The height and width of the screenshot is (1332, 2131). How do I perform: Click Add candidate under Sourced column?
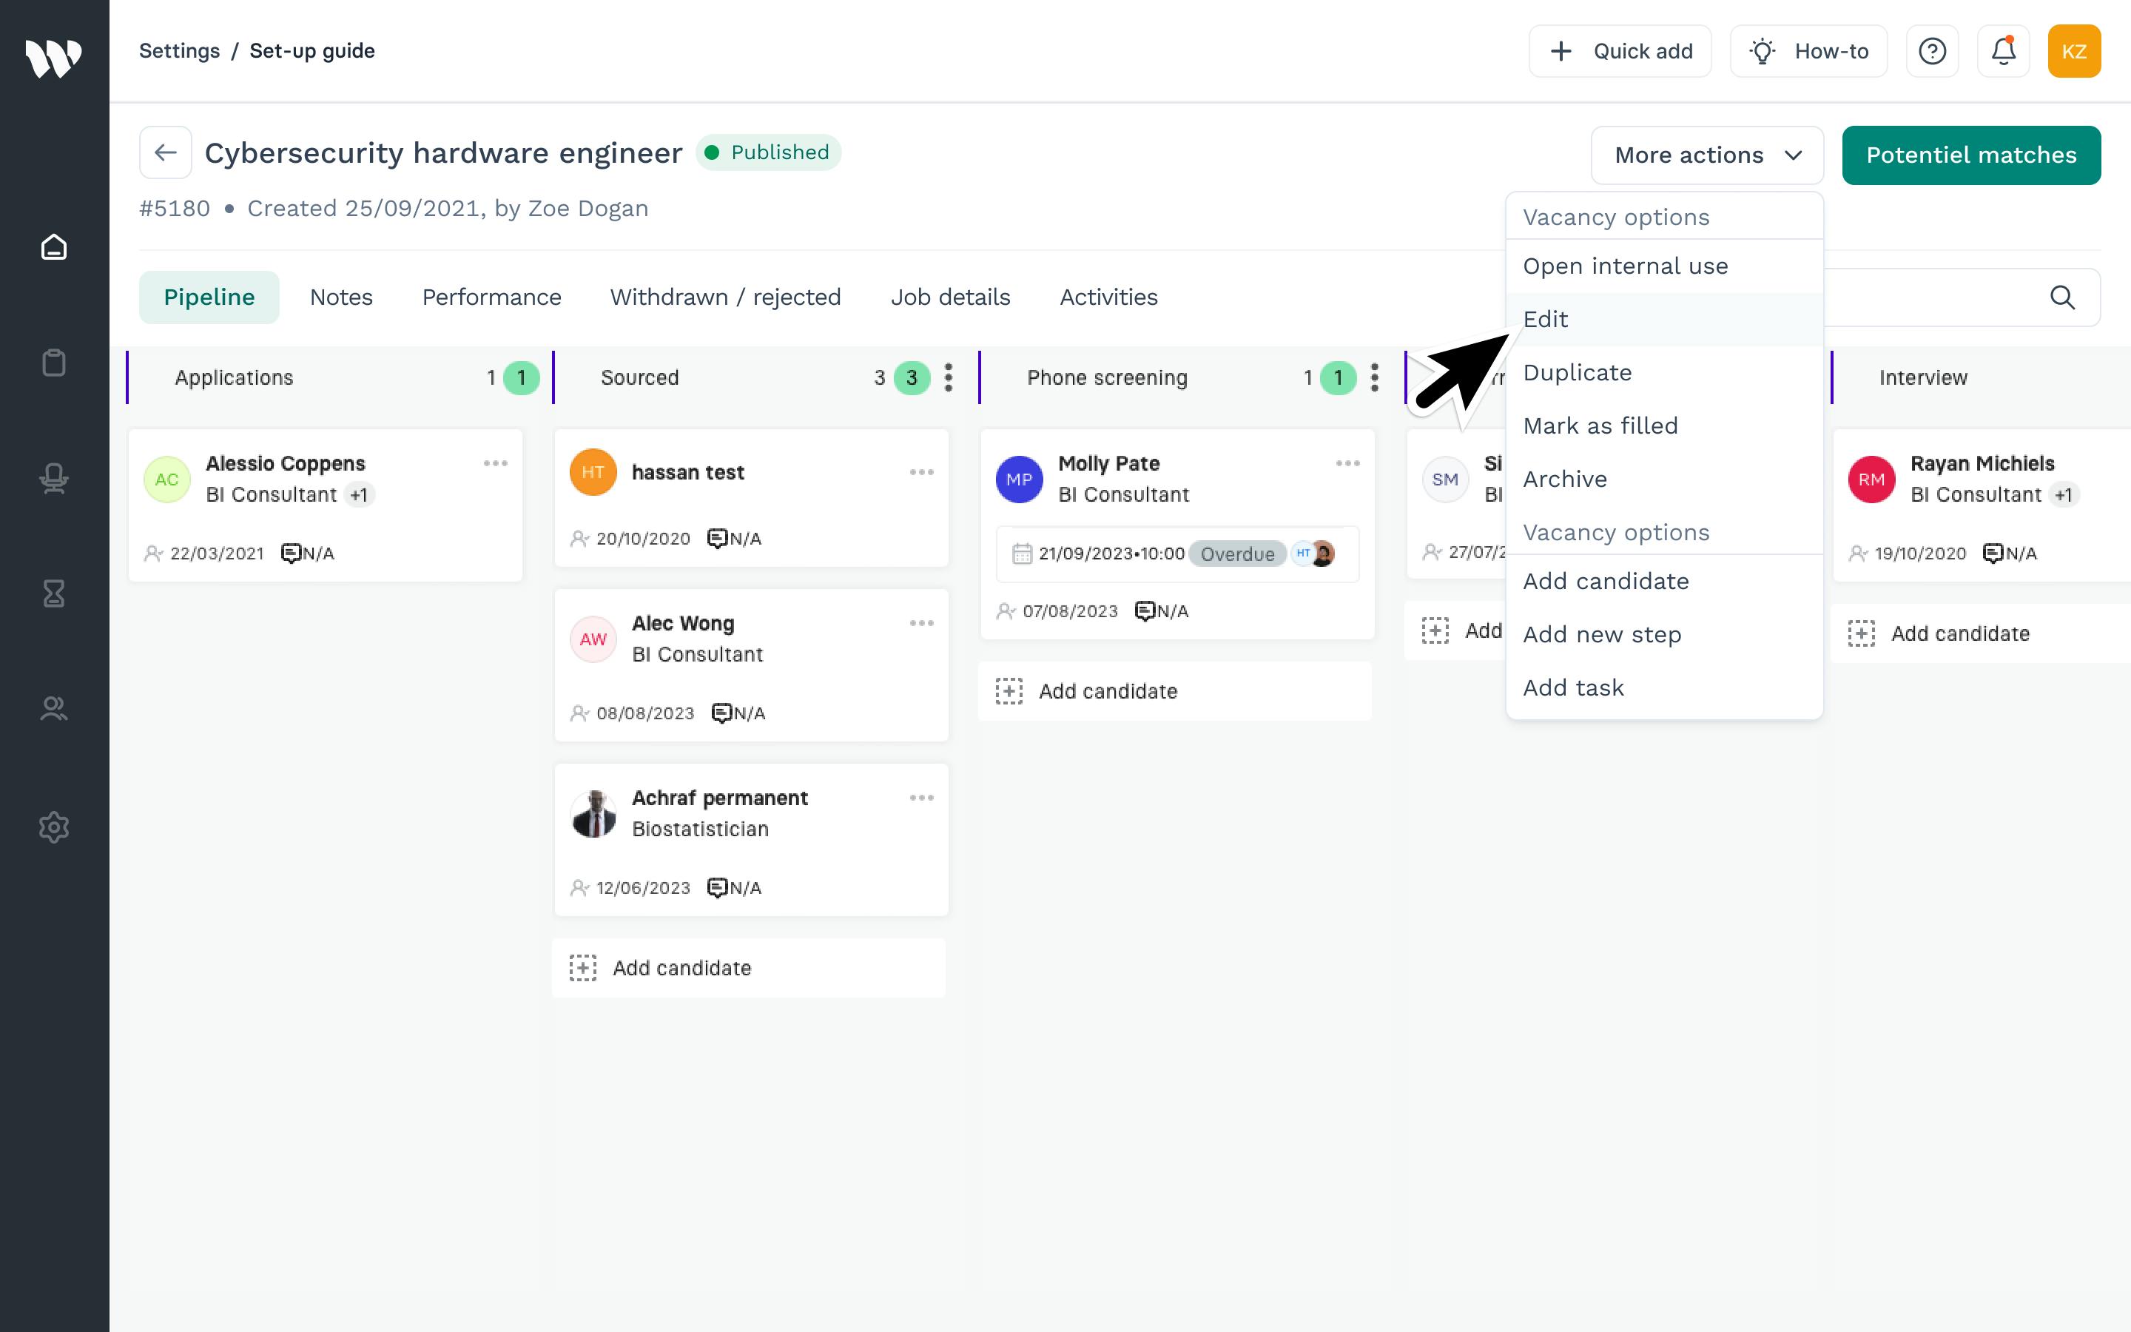[681, 968]
